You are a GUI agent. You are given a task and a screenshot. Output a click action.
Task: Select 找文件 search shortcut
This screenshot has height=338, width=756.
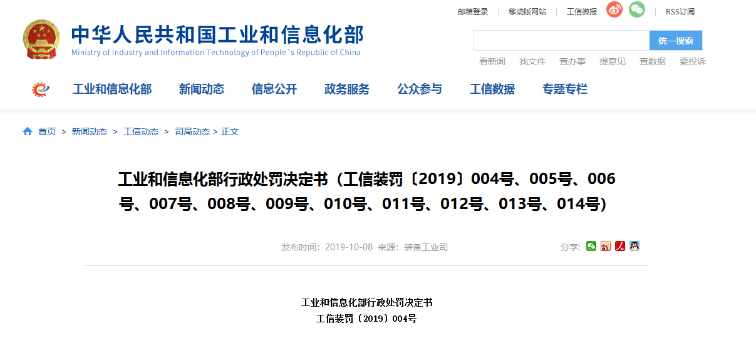(532, 61)
